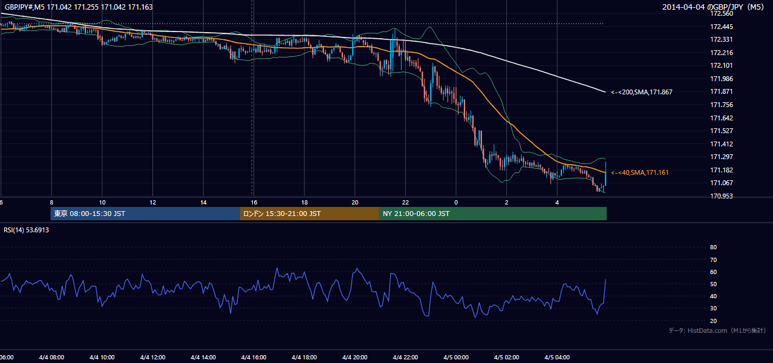Click hour tick 18 on price chart axis
This screenshot has height=363, width=773.
305,203
